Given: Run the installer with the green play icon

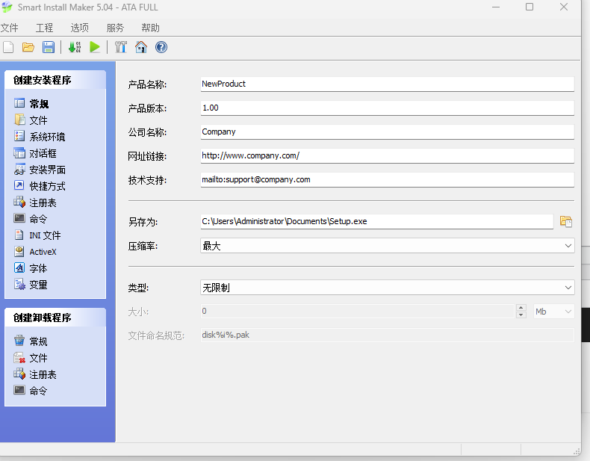Looking at the screenshot, I should coord(95,47).
